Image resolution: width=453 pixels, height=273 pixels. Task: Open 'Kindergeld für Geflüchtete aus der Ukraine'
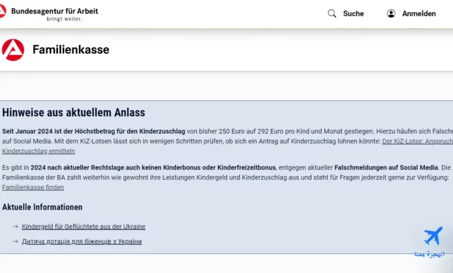pos(83,227)
